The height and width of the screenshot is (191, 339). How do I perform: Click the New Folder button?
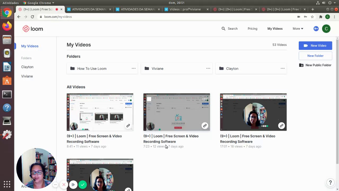[315, 56]
